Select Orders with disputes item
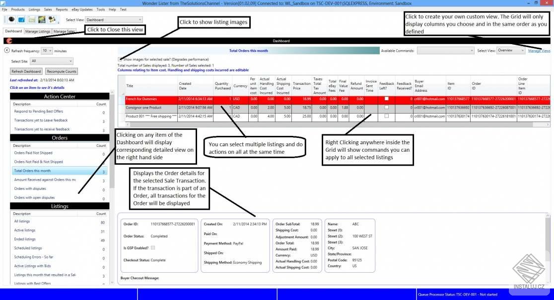Viewport: 554px width, 300px height. 59,189
